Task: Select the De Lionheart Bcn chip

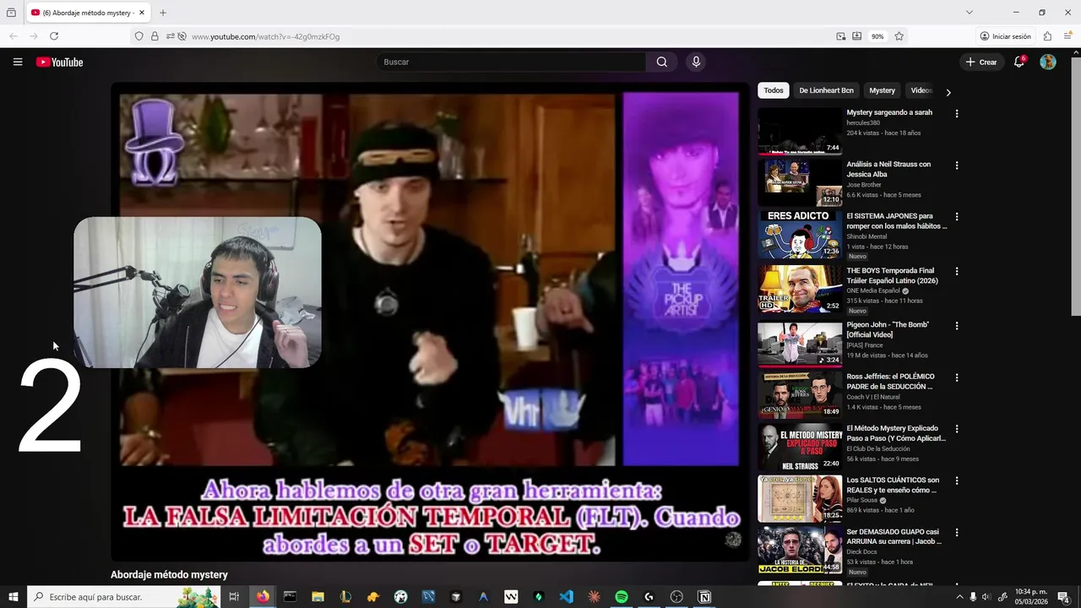Action: [x=826, y=90]
